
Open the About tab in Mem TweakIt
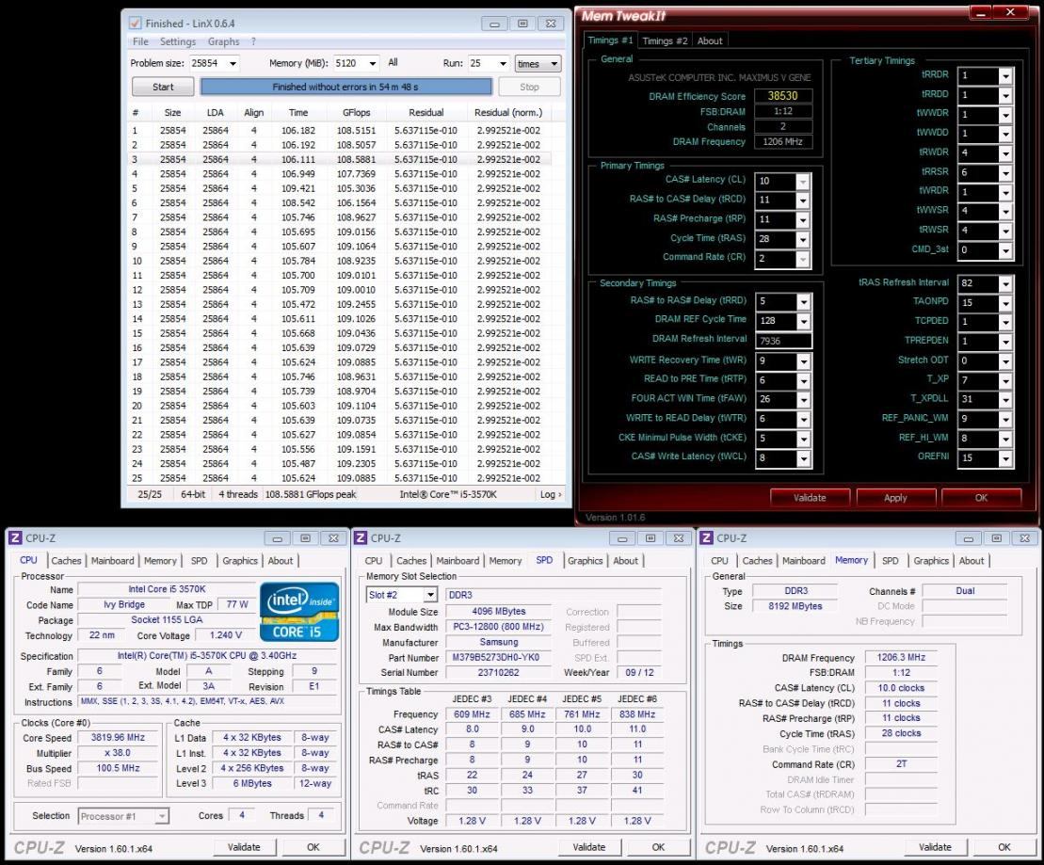(x=710, y=40)
